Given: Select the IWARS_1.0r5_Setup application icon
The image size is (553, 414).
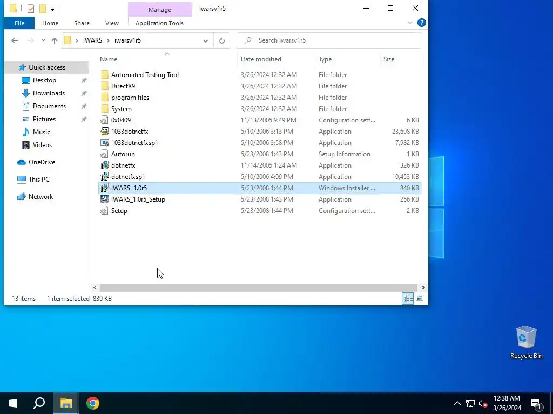Looking at the screenshot, I should [104, 199].
